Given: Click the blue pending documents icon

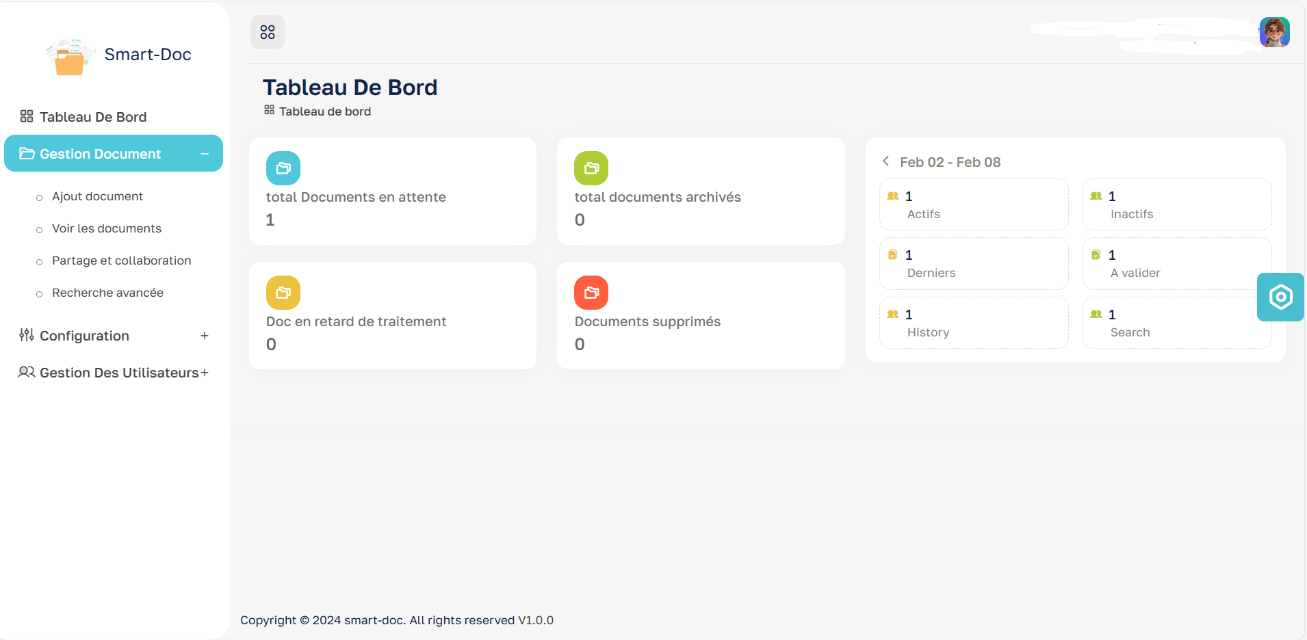Looking at the screenshot, I should tap(283, 168).
